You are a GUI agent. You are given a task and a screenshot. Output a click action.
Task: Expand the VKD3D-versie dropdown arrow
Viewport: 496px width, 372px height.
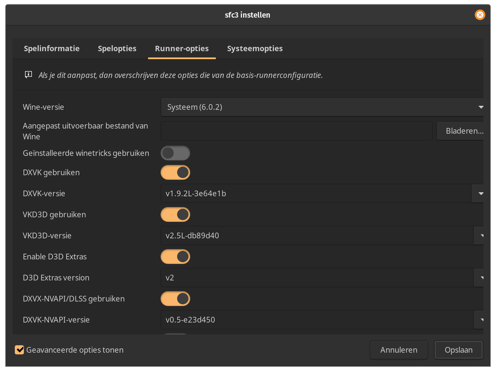click(x=479, y=235)
